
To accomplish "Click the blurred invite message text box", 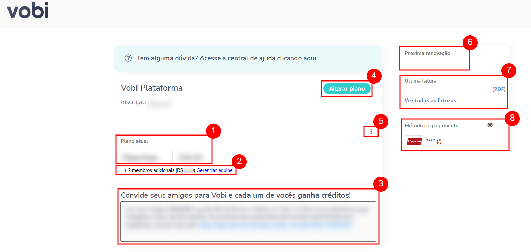I will click(248, 221).
